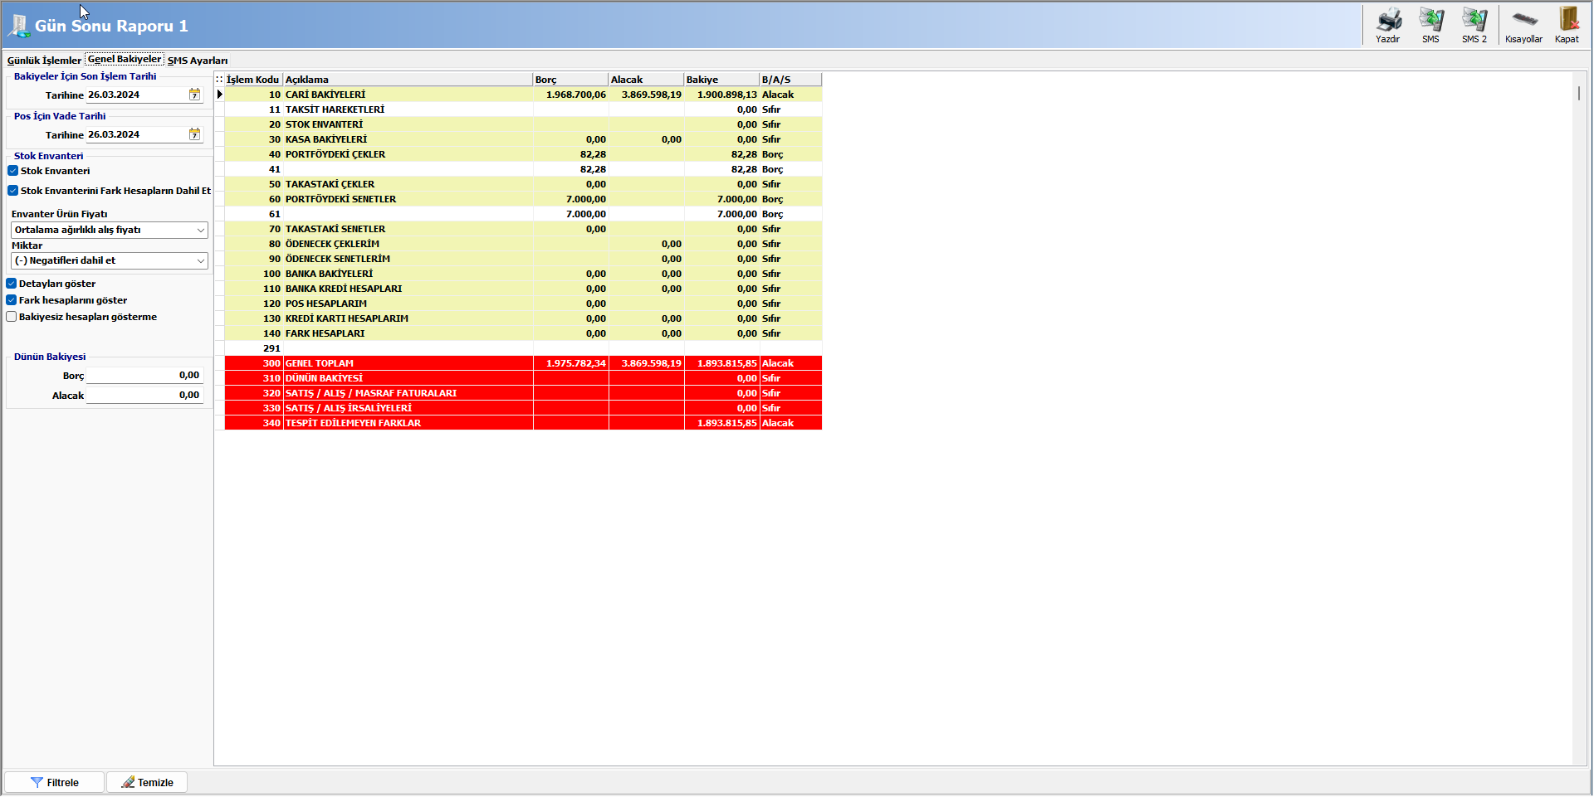Click the B/A/S column header
This screenshot has width=1594, height=797.
pyautogui.click(x=790, y=80)
